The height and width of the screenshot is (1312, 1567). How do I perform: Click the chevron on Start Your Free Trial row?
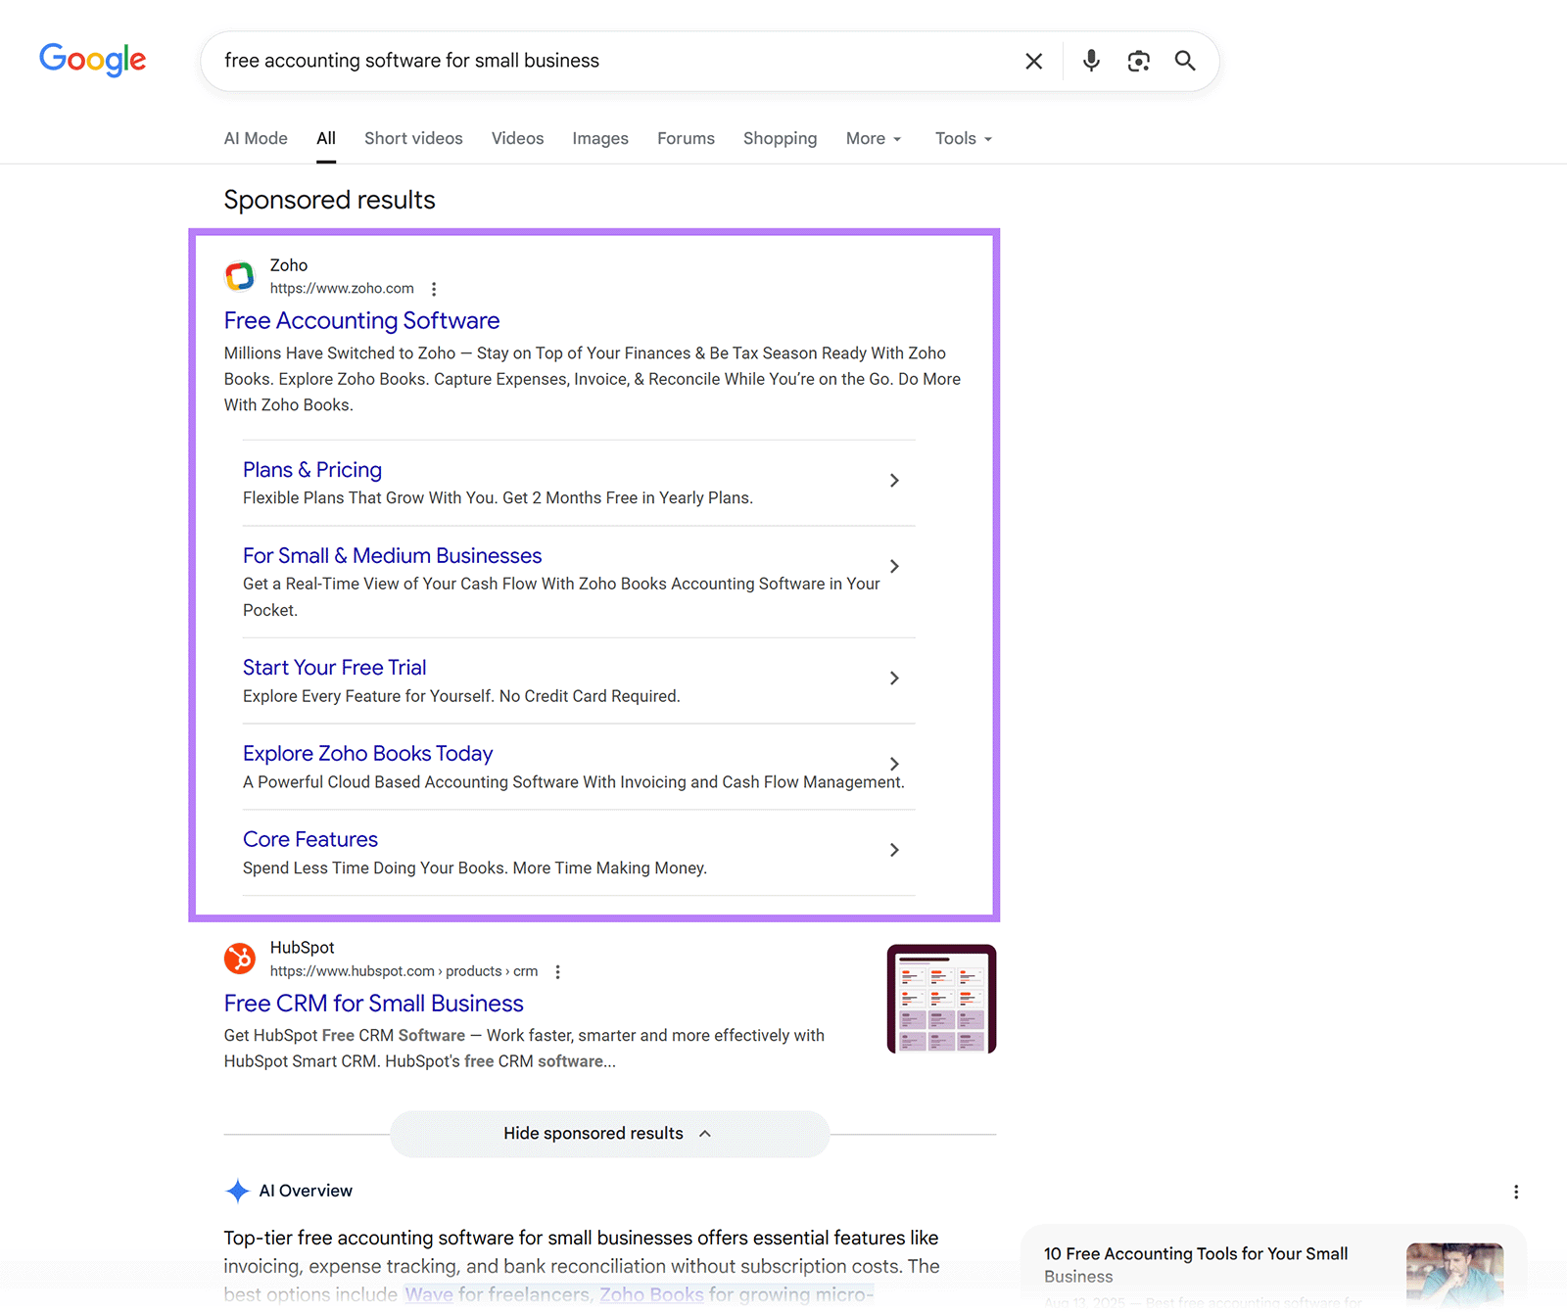(894, 678)
